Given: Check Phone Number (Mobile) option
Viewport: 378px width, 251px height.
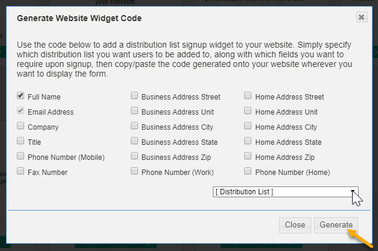Looking at the screenshot, I should (20, 156).
